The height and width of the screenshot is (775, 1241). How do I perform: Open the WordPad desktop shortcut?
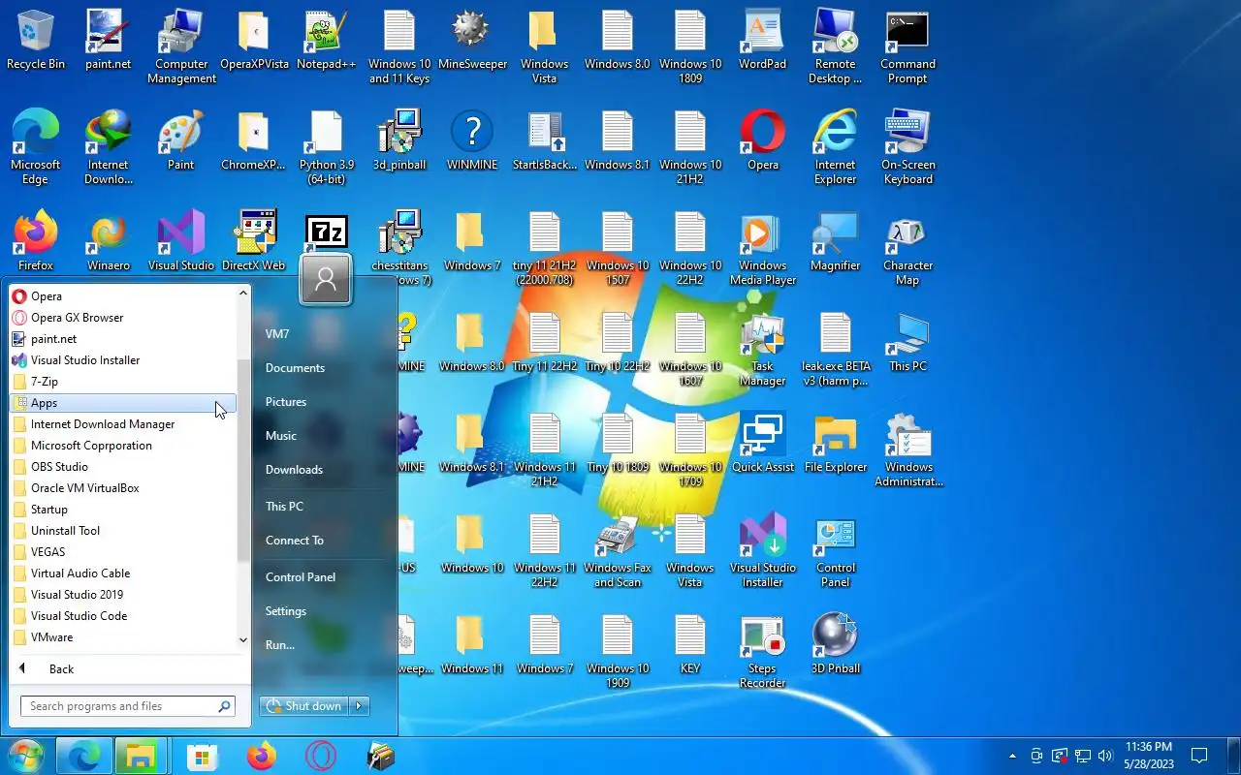(763, 40)
